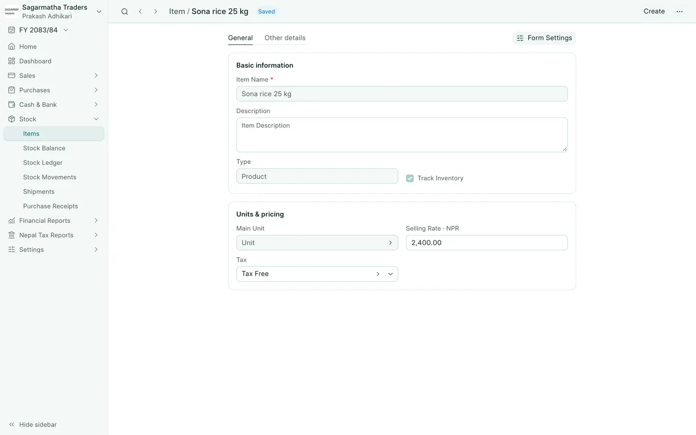Image resolution: width=696 pixels, height=435 pixels.
Task: Click the Dashboard grid icon
Action: [x=12, y=61]
